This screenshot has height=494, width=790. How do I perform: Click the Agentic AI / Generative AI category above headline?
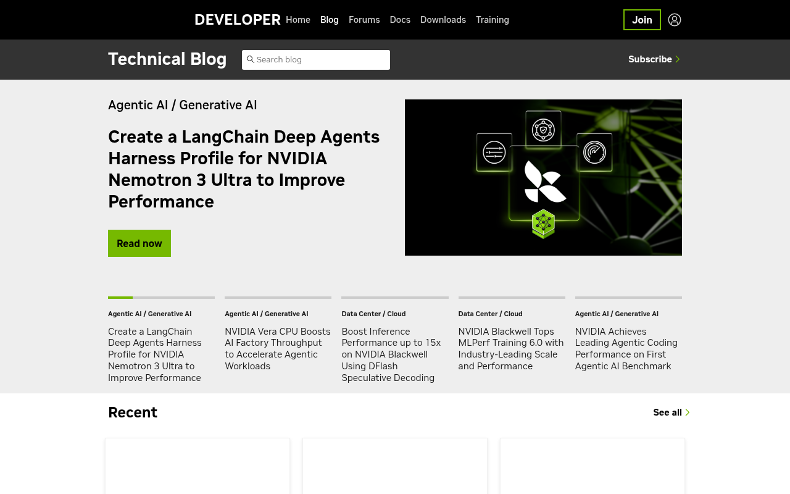click(x=183, y=105)
